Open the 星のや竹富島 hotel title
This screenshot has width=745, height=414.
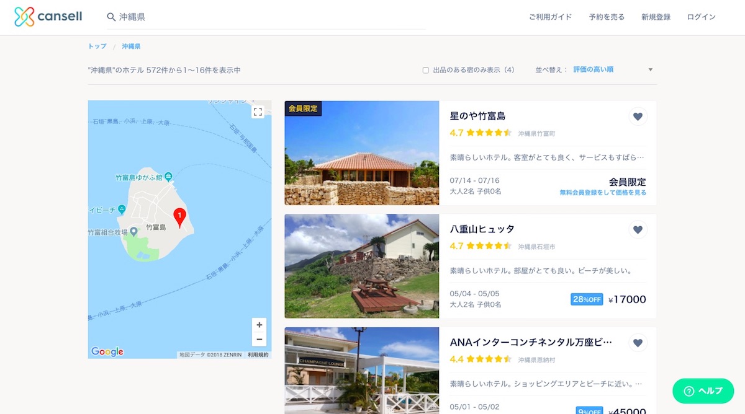(x=477, y=116)
